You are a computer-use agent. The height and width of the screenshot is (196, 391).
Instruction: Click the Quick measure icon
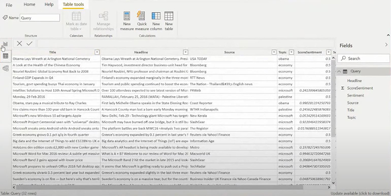141,19
